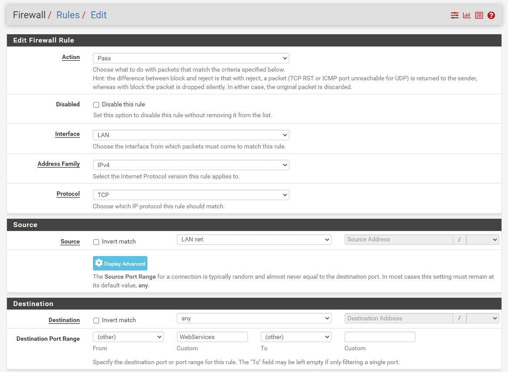Open the Address Family dropdown
This screenshot has height=372, width=508.
pos(191,165)
